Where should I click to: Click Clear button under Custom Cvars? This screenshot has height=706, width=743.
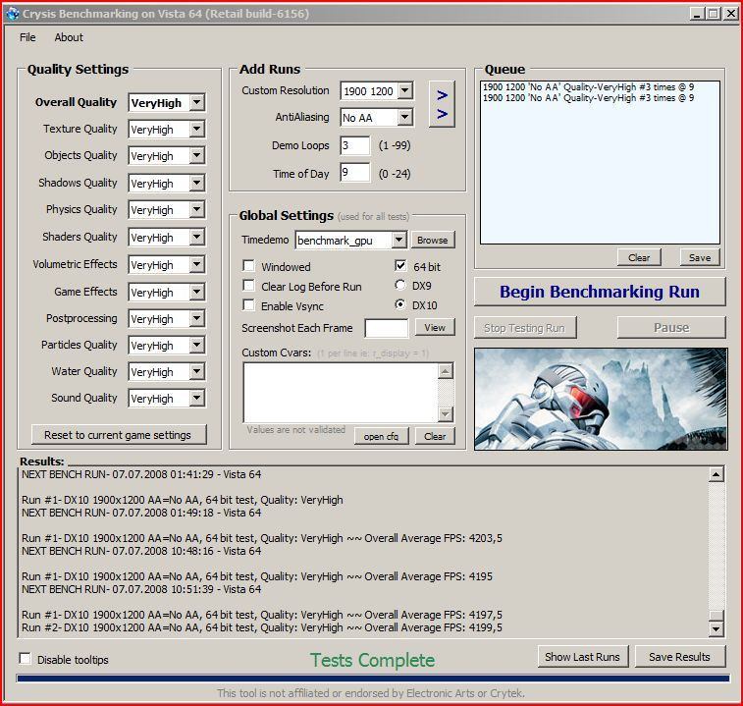click(x=435, y=436)
